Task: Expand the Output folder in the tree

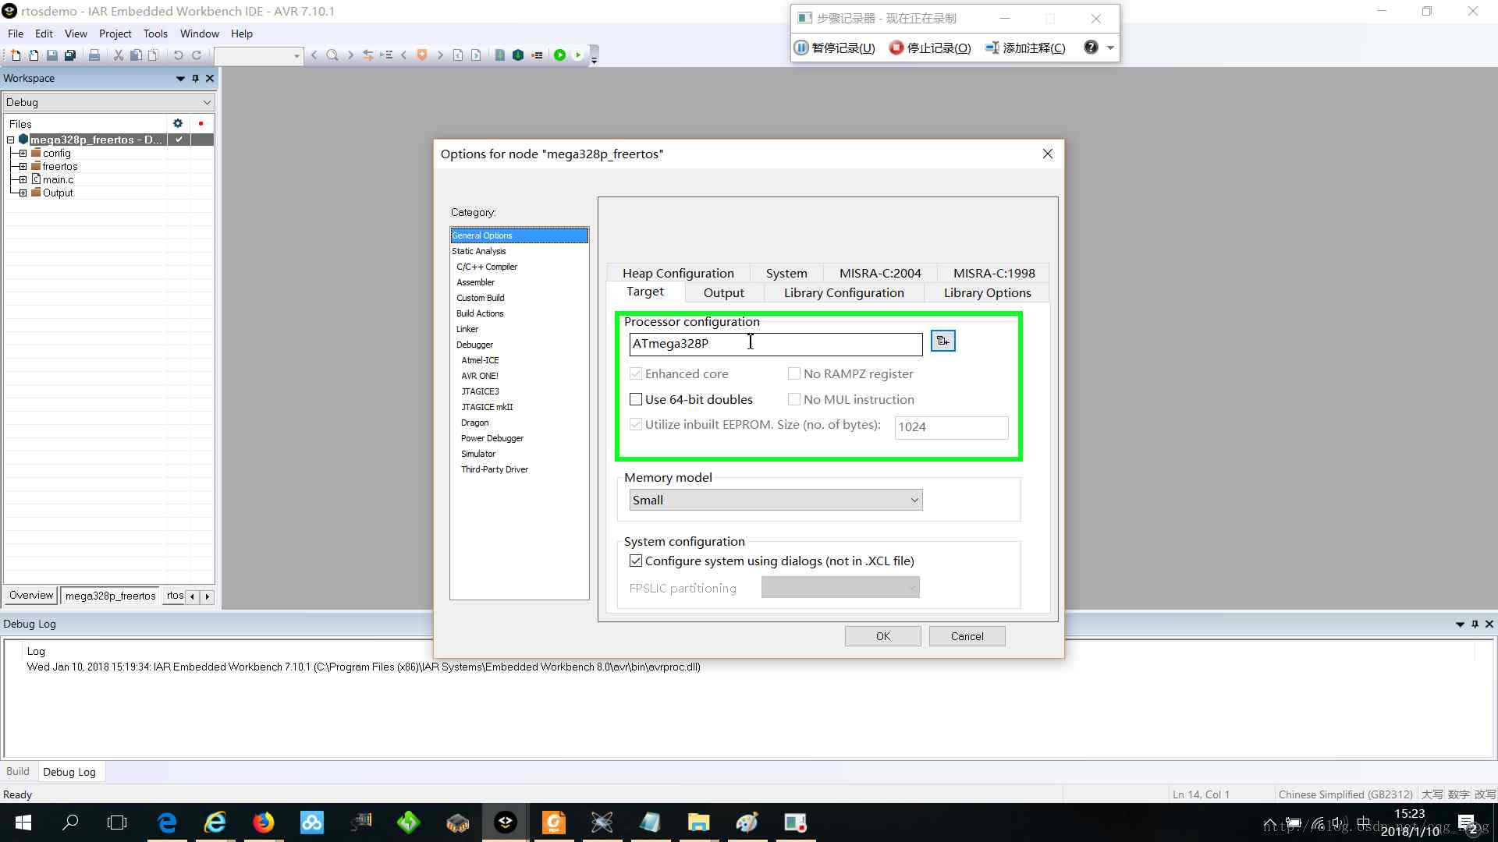Action: click(x=23, y=193)
